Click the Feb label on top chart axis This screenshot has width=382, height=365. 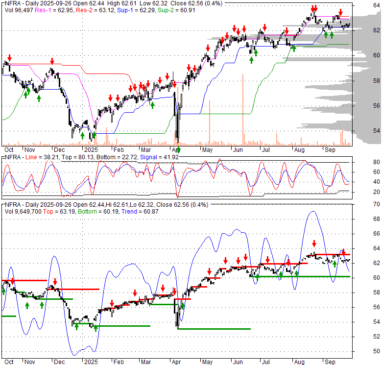coord(119,150)
